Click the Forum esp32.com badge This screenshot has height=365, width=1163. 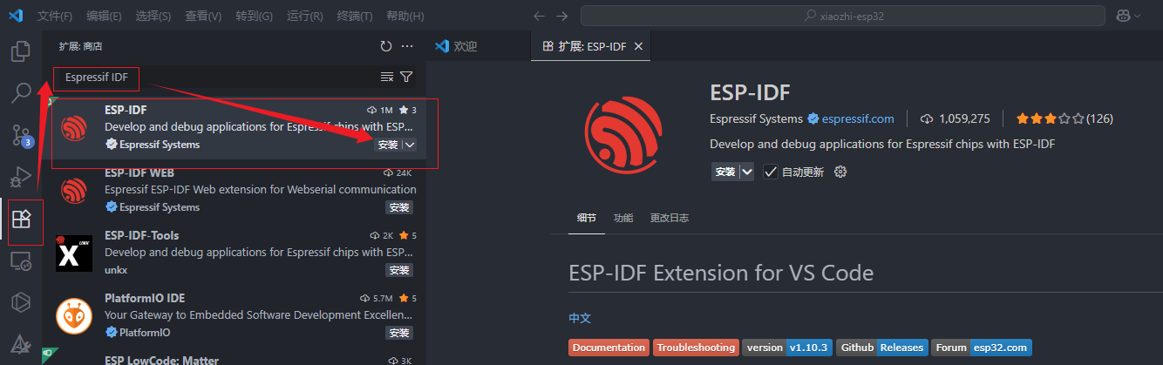coord(982,347)
